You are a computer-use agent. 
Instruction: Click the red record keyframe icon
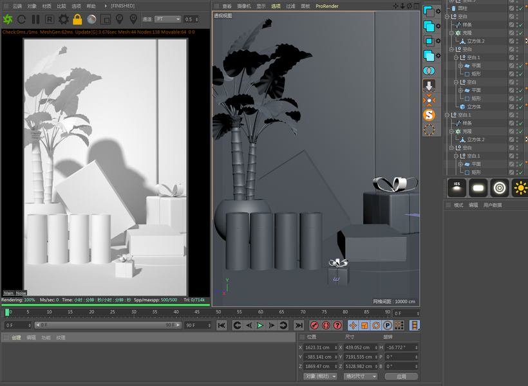coord(314,326)
